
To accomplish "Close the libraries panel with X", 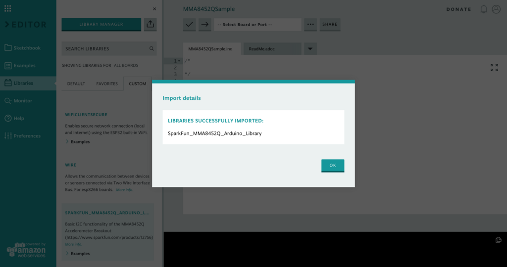I will pos(154,9).
